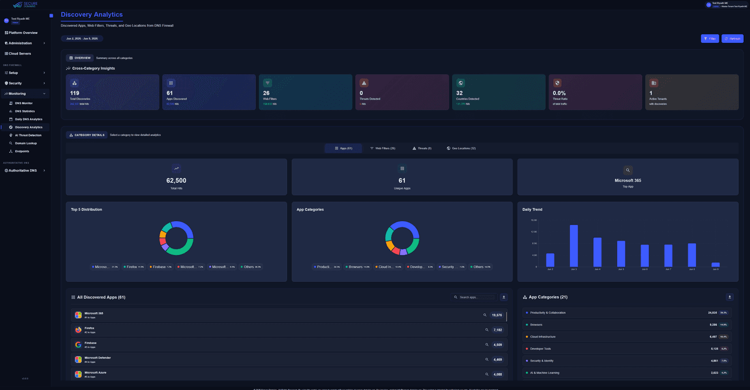The image size is (750, 390).
Task: Expand the Authoritative DNS sidebar menu
Action: point(25,170)
